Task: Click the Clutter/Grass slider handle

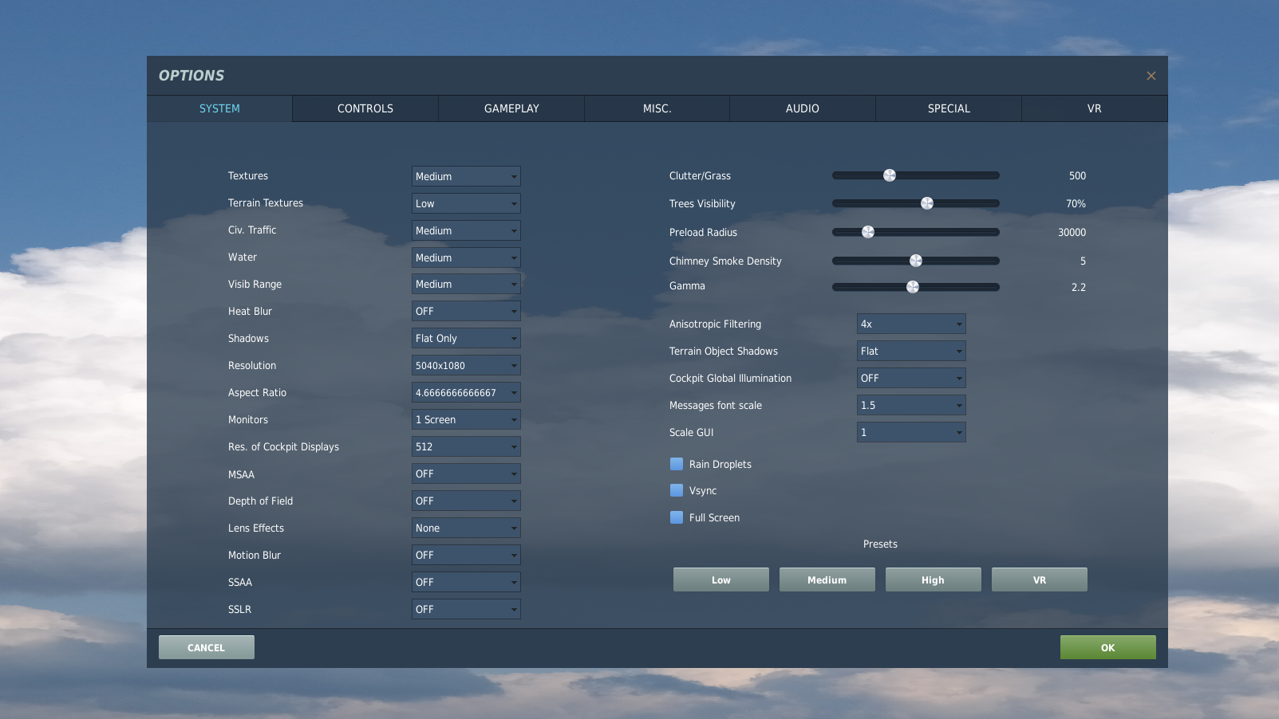Action: pos(890,175)
